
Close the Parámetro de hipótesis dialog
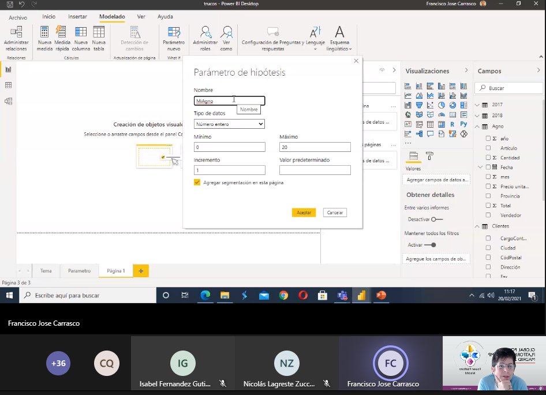click(x=356, y=61)
